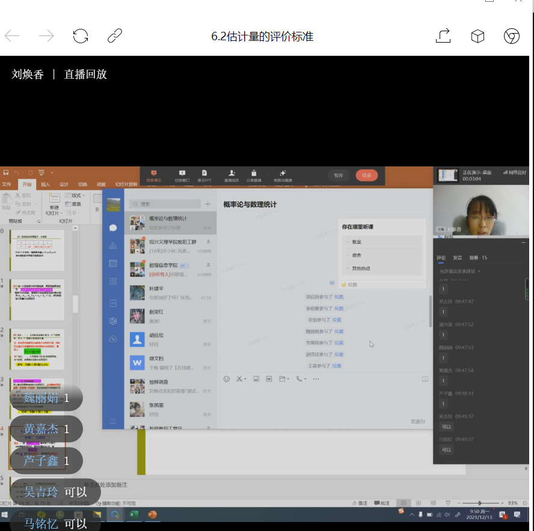Click the plus icon beside search box
This screenshot has width=534, height=531.
coord(208,204)
